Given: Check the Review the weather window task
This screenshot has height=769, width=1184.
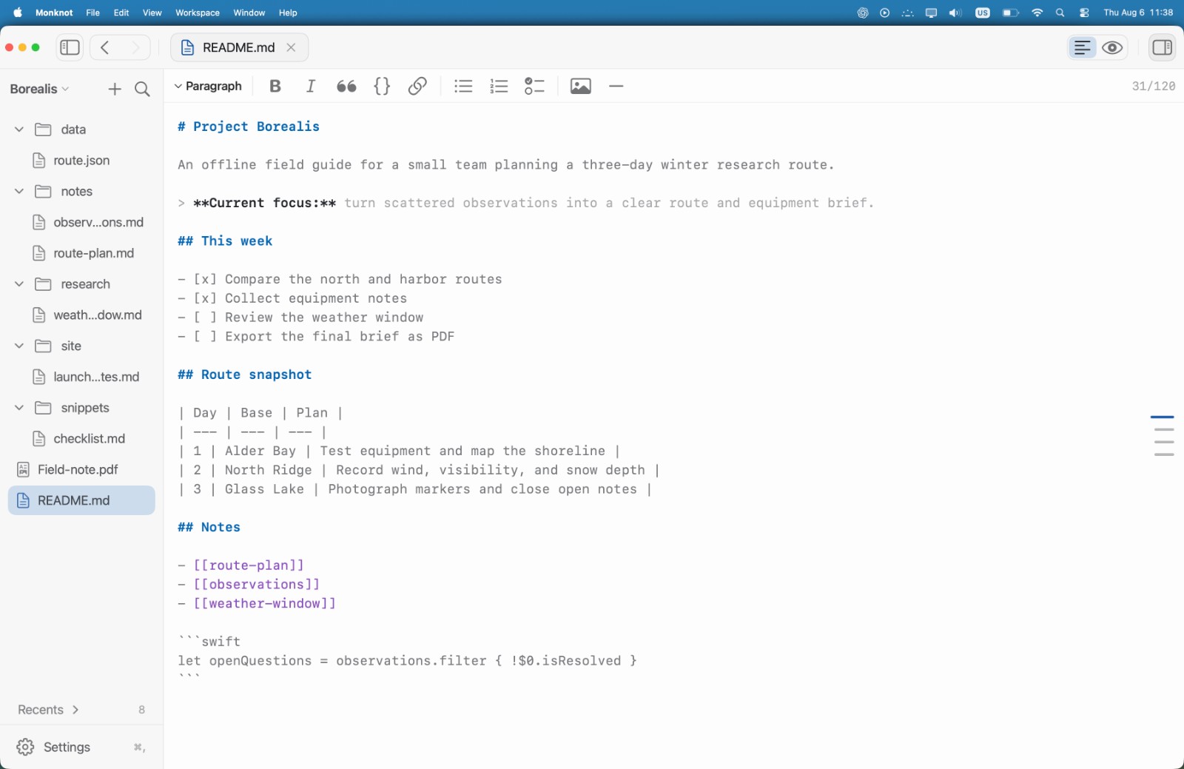Looking at the screenshot, I should [205, 318].
